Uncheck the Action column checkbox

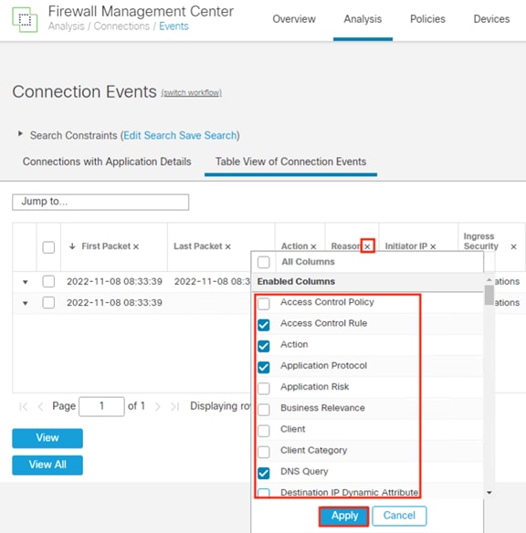click(x=264, y=346)
